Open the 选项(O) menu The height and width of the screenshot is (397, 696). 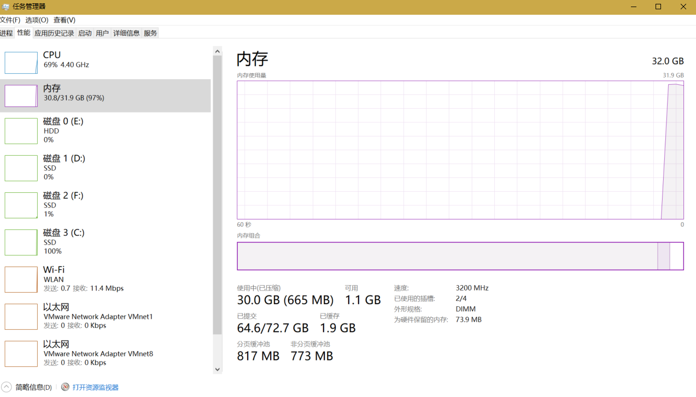coord(37,20)
